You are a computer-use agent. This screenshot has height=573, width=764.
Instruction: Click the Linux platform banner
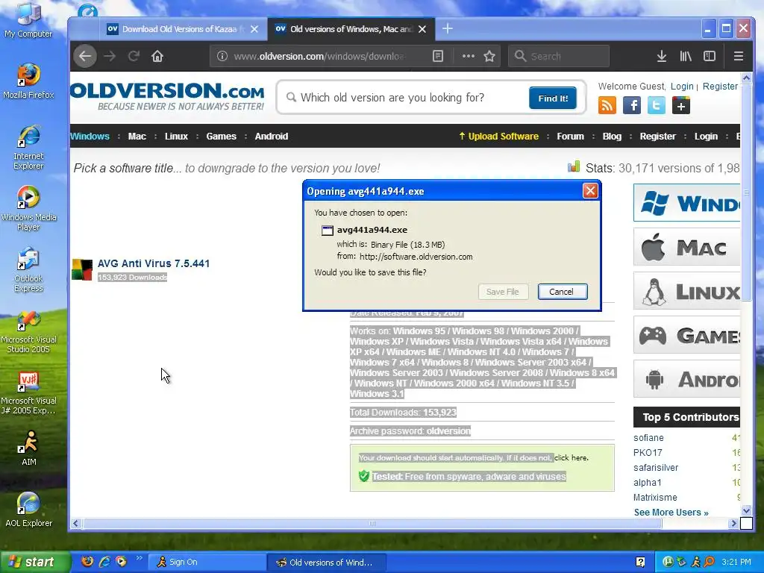click(x=686, y=292)
